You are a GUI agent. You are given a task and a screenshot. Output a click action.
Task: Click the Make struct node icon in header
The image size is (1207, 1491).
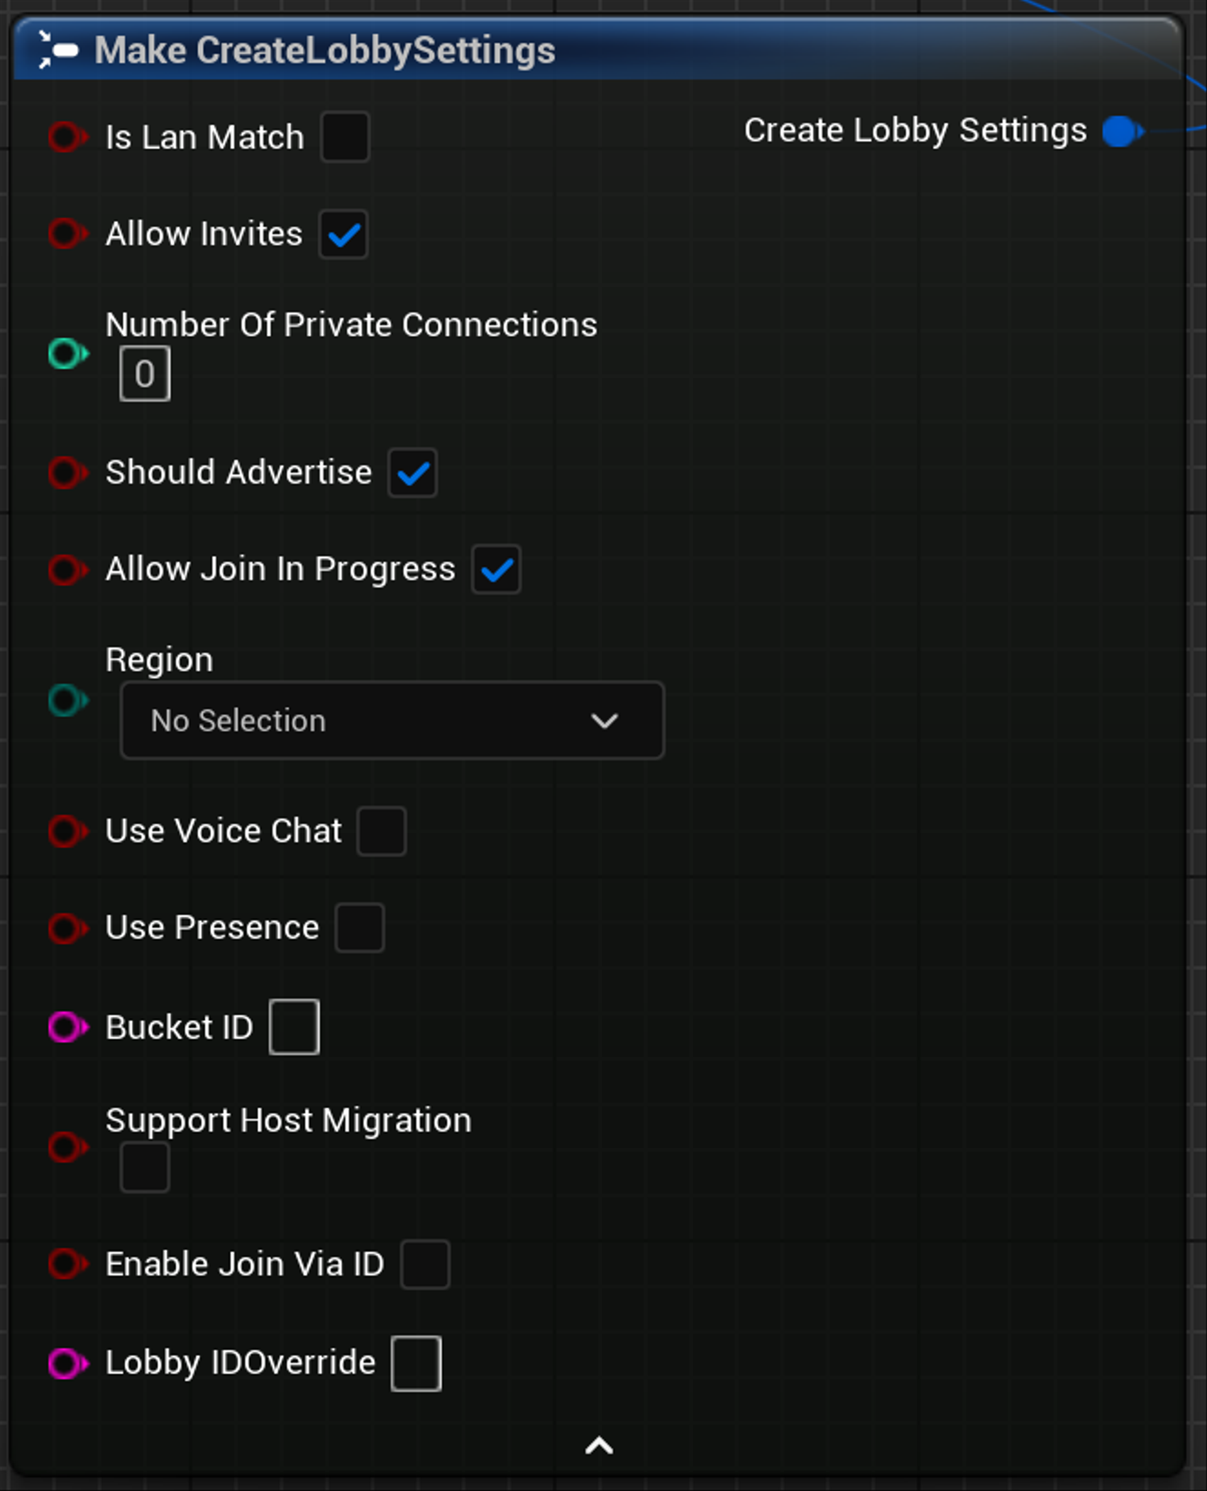pos(58,50)
